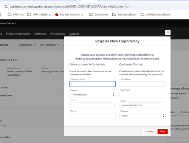
Task: Open the PRM-Salesforce bookmark folder
Action: (39, 15)
